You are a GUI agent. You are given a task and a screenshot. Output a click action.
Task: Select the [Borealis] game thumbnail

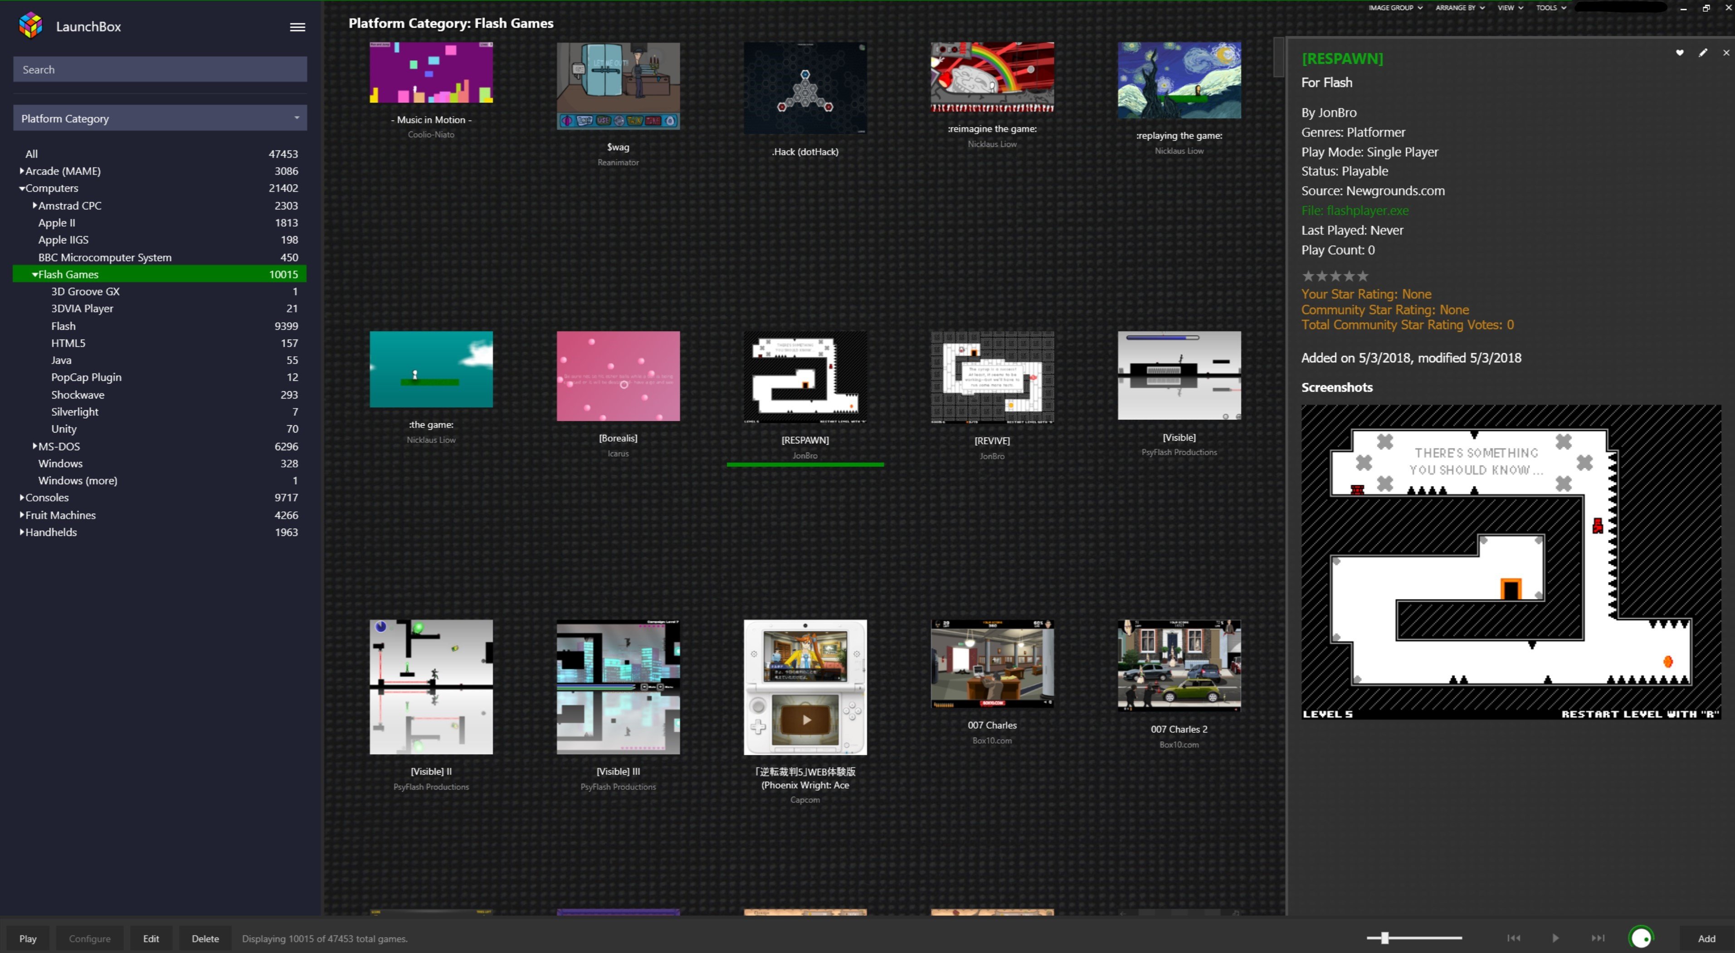click(618, 376)
